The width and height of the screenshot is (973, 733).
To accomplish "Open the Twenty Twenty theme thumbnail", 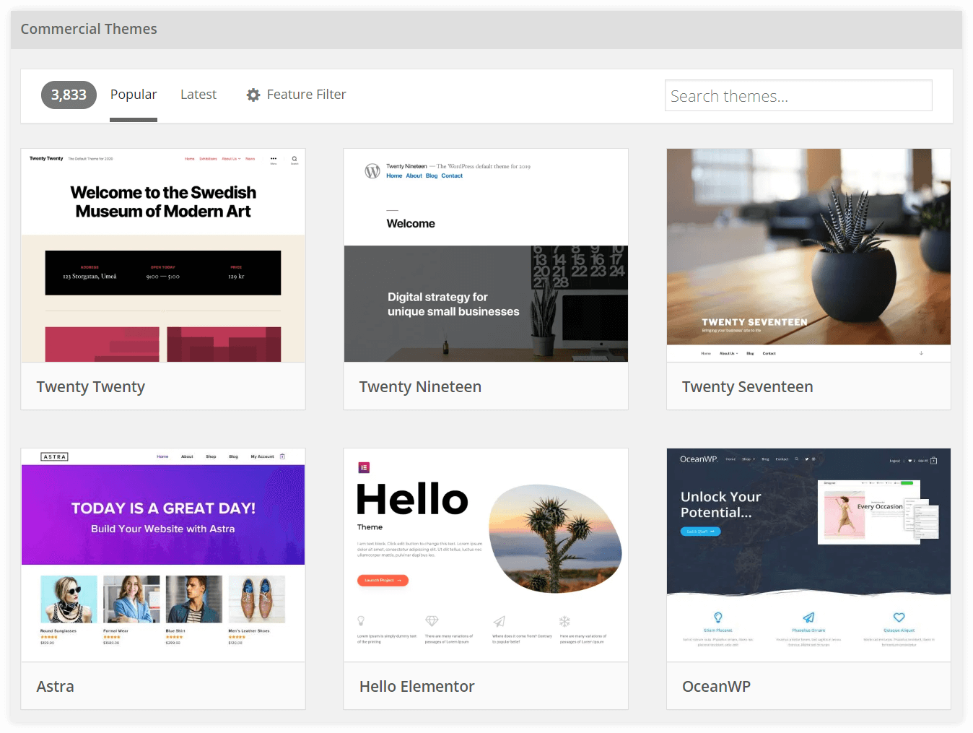I will pyautogui.click(x=163, y=256).
